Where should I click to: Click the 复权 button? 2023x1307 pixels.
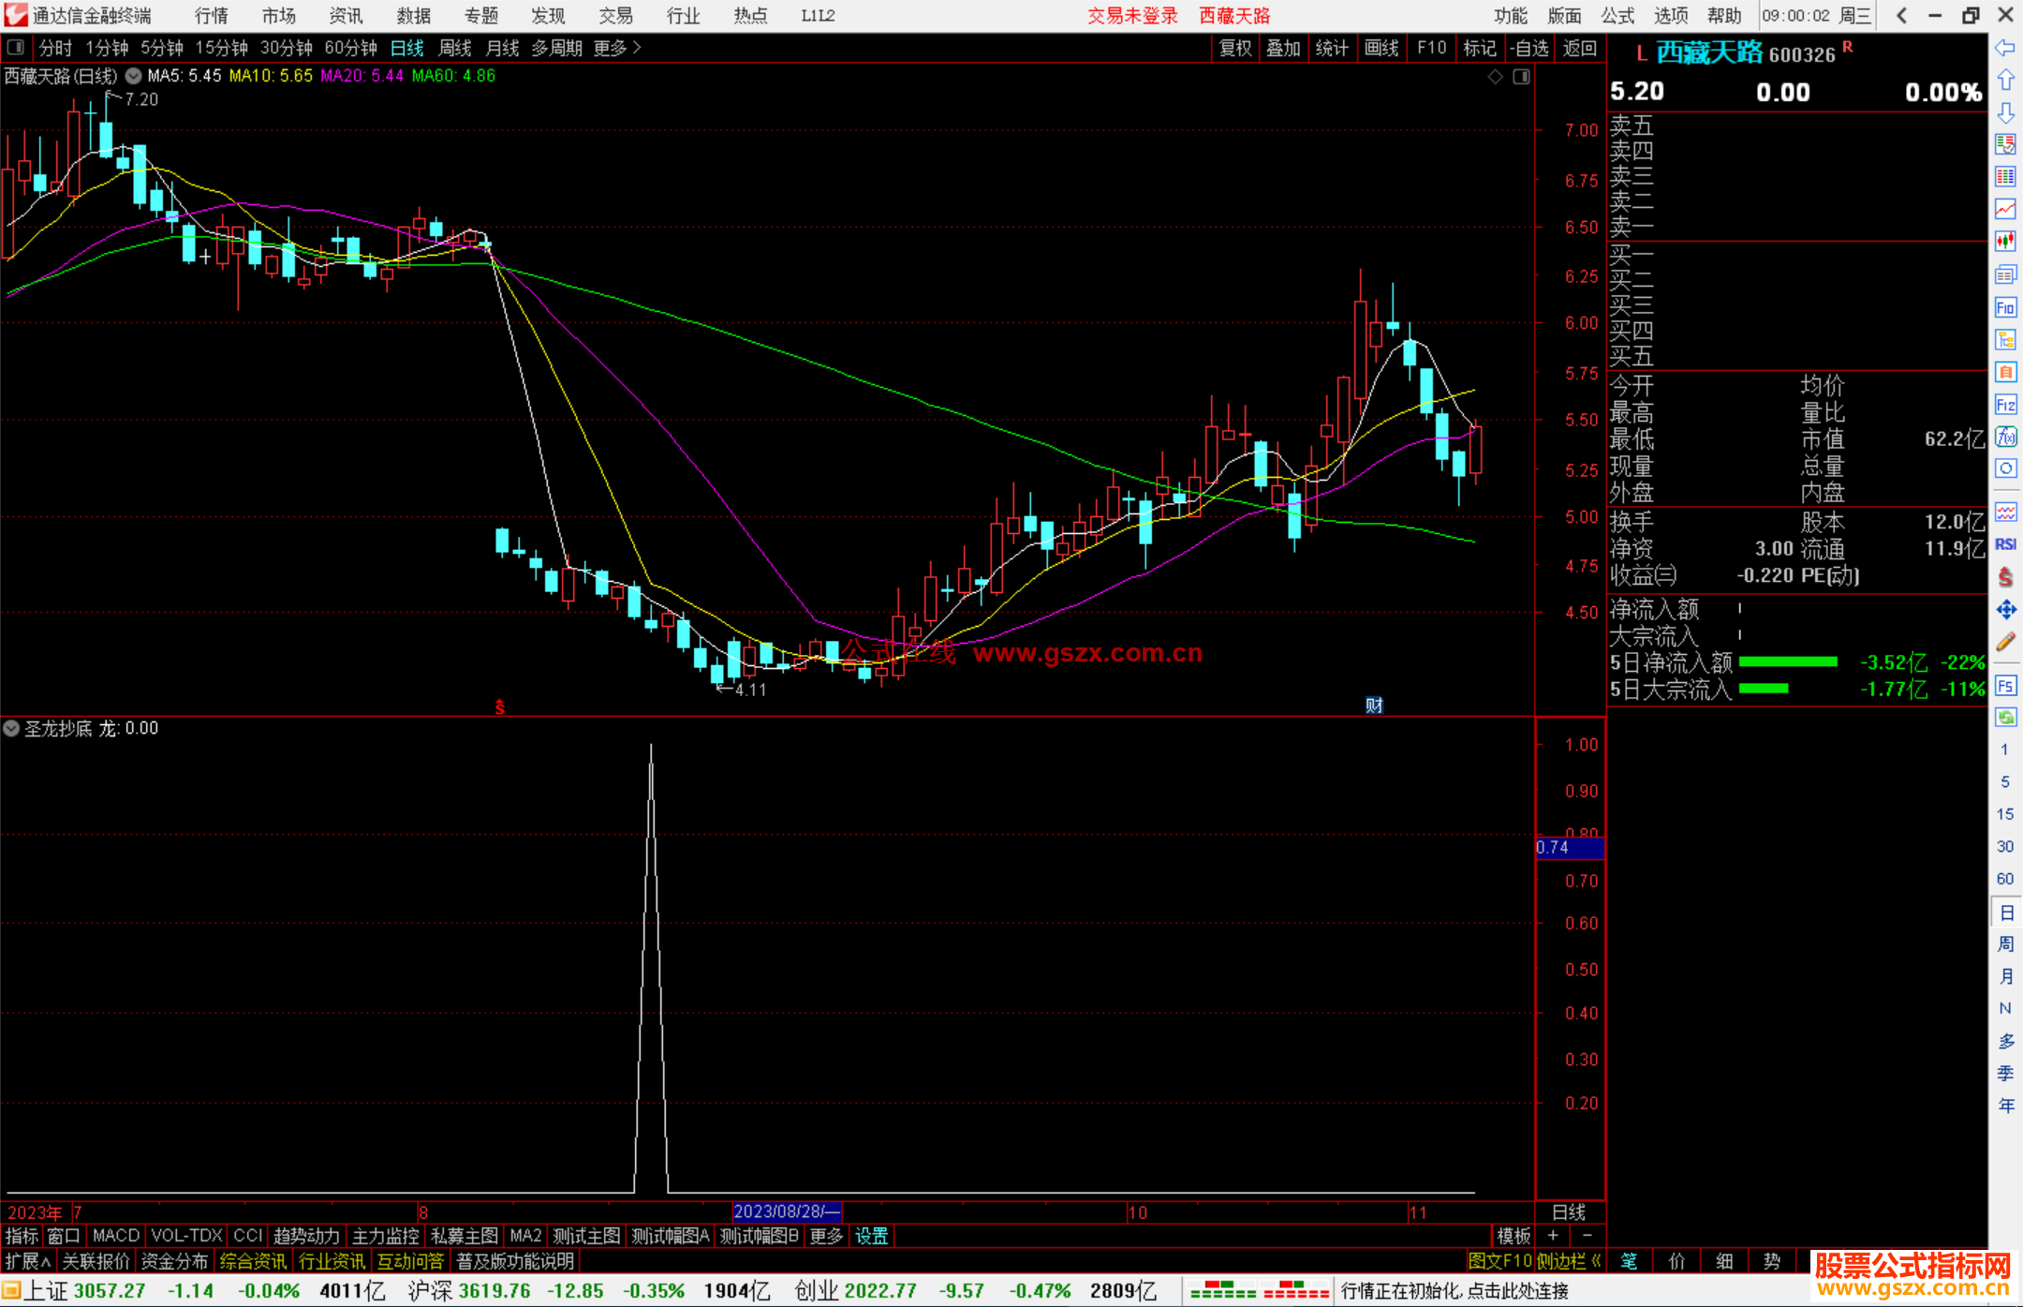1235,48
